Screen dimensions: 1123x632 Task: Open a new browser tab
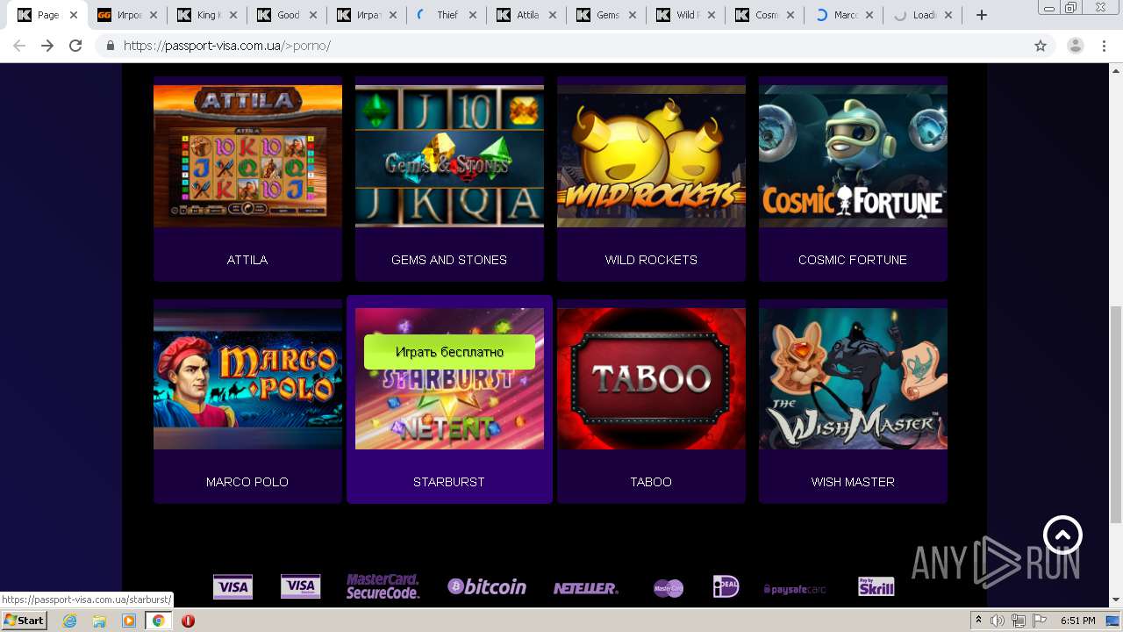pyautogui.click(x=982, y=15)
